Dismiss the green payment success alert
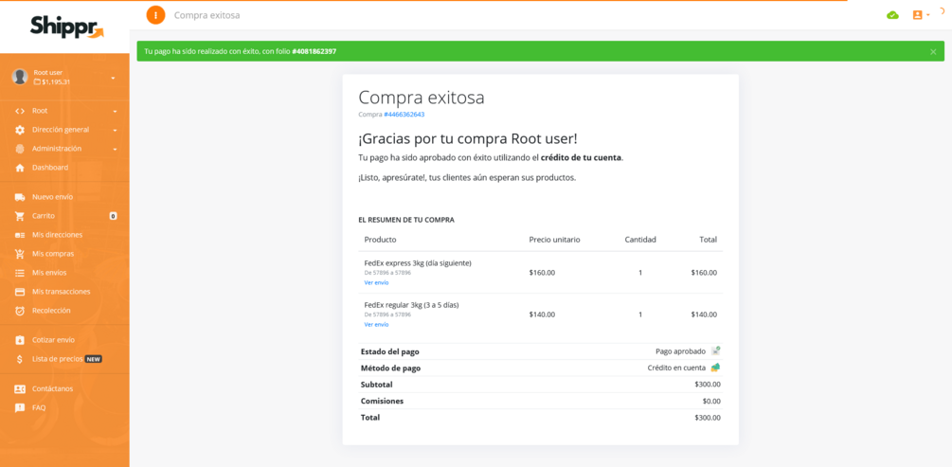This screenshot has height=467, width=952. pyautogui.click(x=933, y=51)
